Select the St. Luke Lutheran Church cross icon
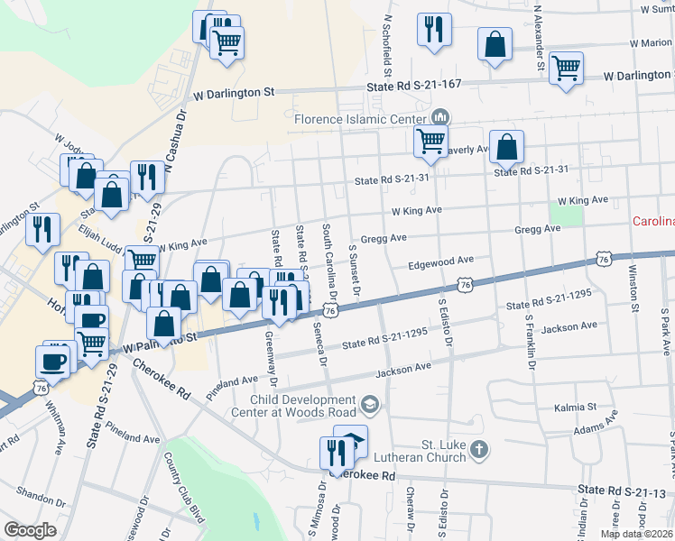This screenshot has width=675, height=541. (x=478, y=451)
